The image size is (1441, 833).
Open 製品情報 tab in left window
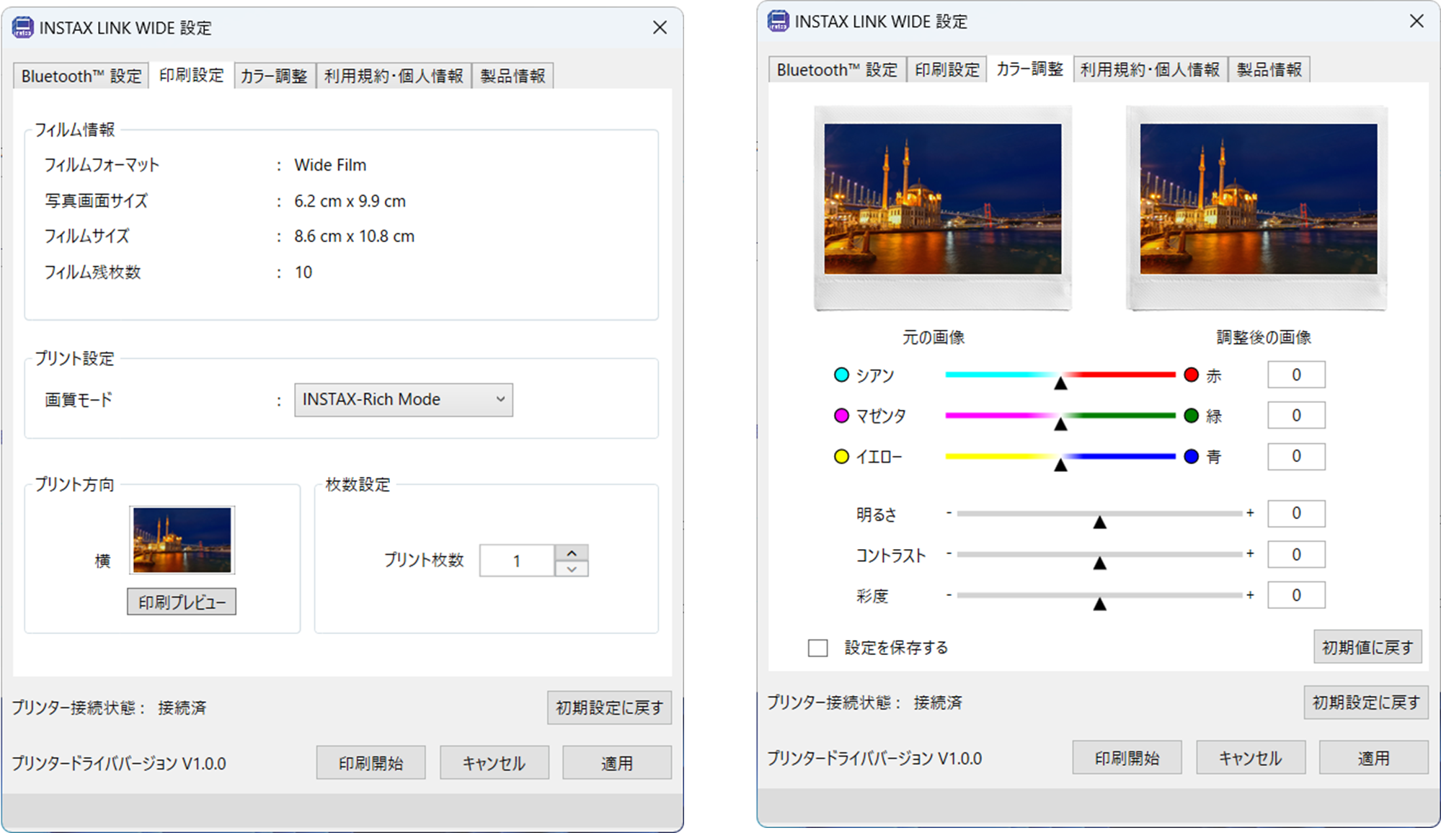tap(513, 76)
